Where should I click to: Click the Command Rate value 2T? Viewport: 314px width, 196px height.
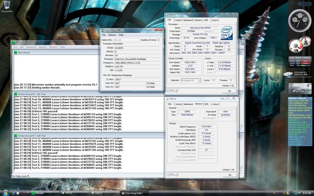(x=206, y=150)
